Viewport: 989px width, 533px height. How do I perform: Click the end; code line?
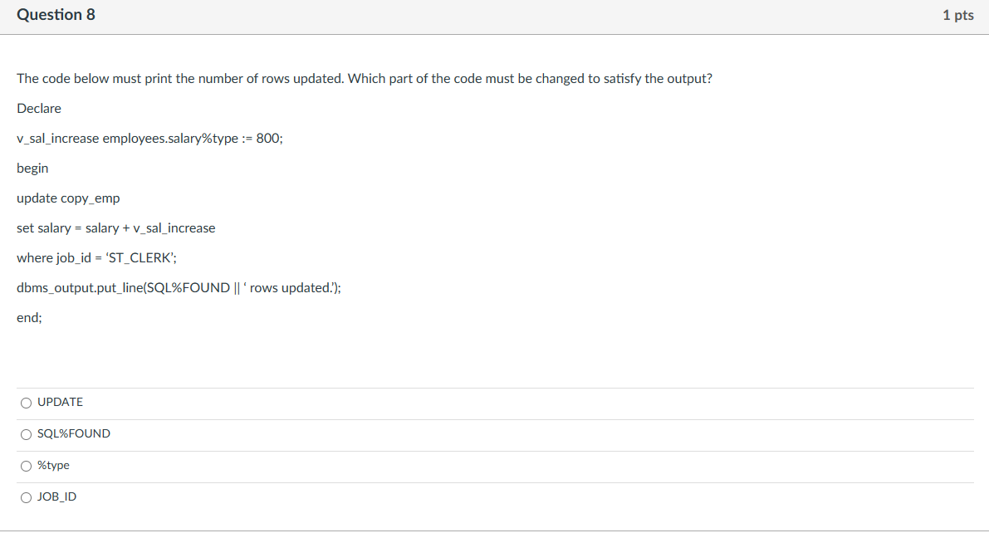(30, 318)
